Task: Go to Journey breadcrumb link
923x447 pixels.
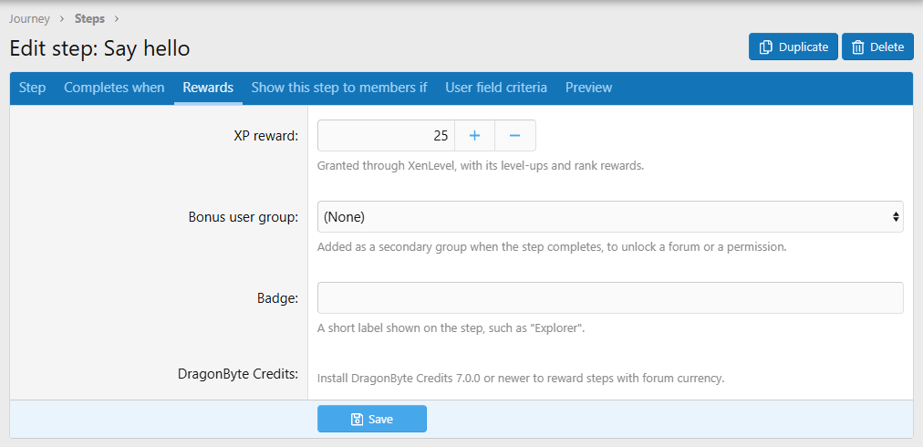Action: [x=29, y=19]
